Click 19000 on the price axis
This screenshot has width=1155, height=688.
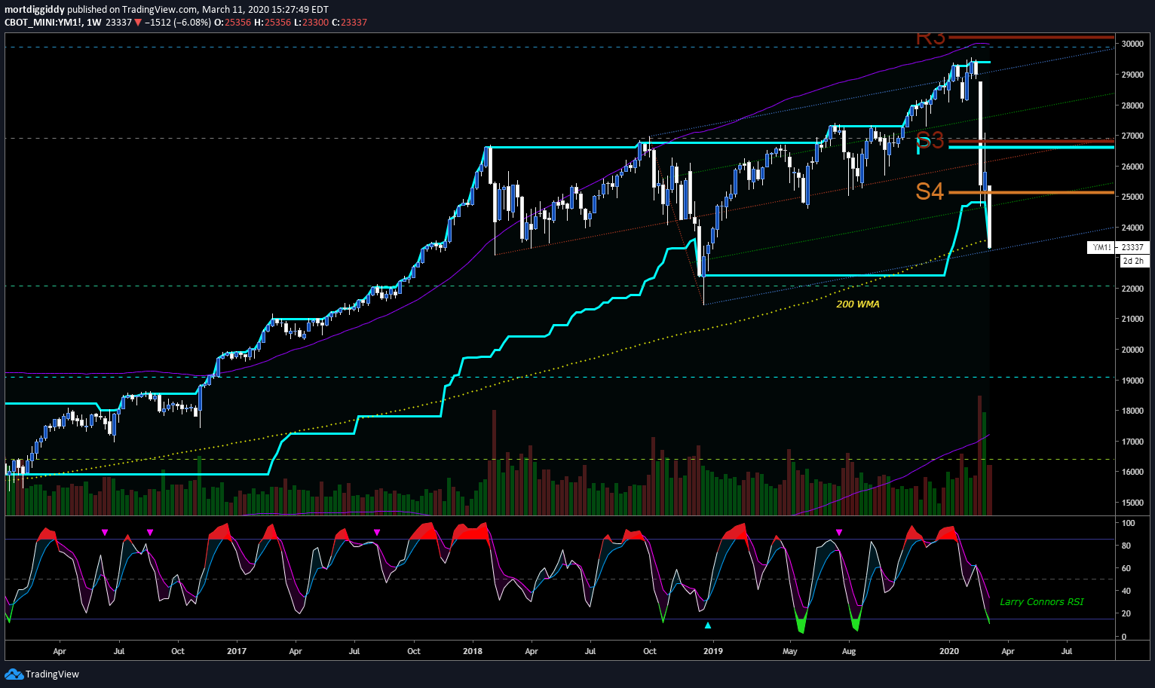tap(1132, 381)
